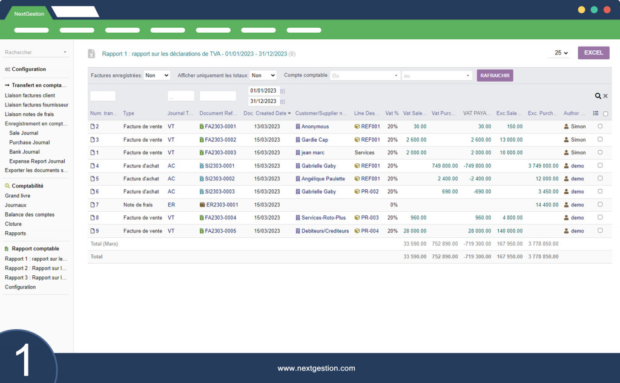Open calendar picker beside 31/12/2023 date

(x=283, y=102)
